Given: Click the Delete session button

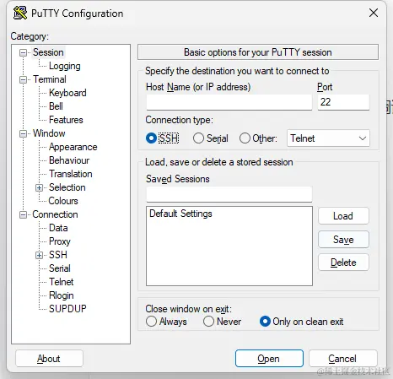Looking at the screenshot, I should 343,263.
